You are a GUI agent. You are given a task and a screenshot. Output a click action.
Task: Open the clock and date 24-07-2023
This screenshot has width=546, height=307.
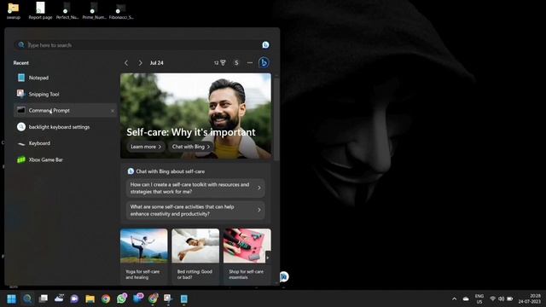coord(530,299)
